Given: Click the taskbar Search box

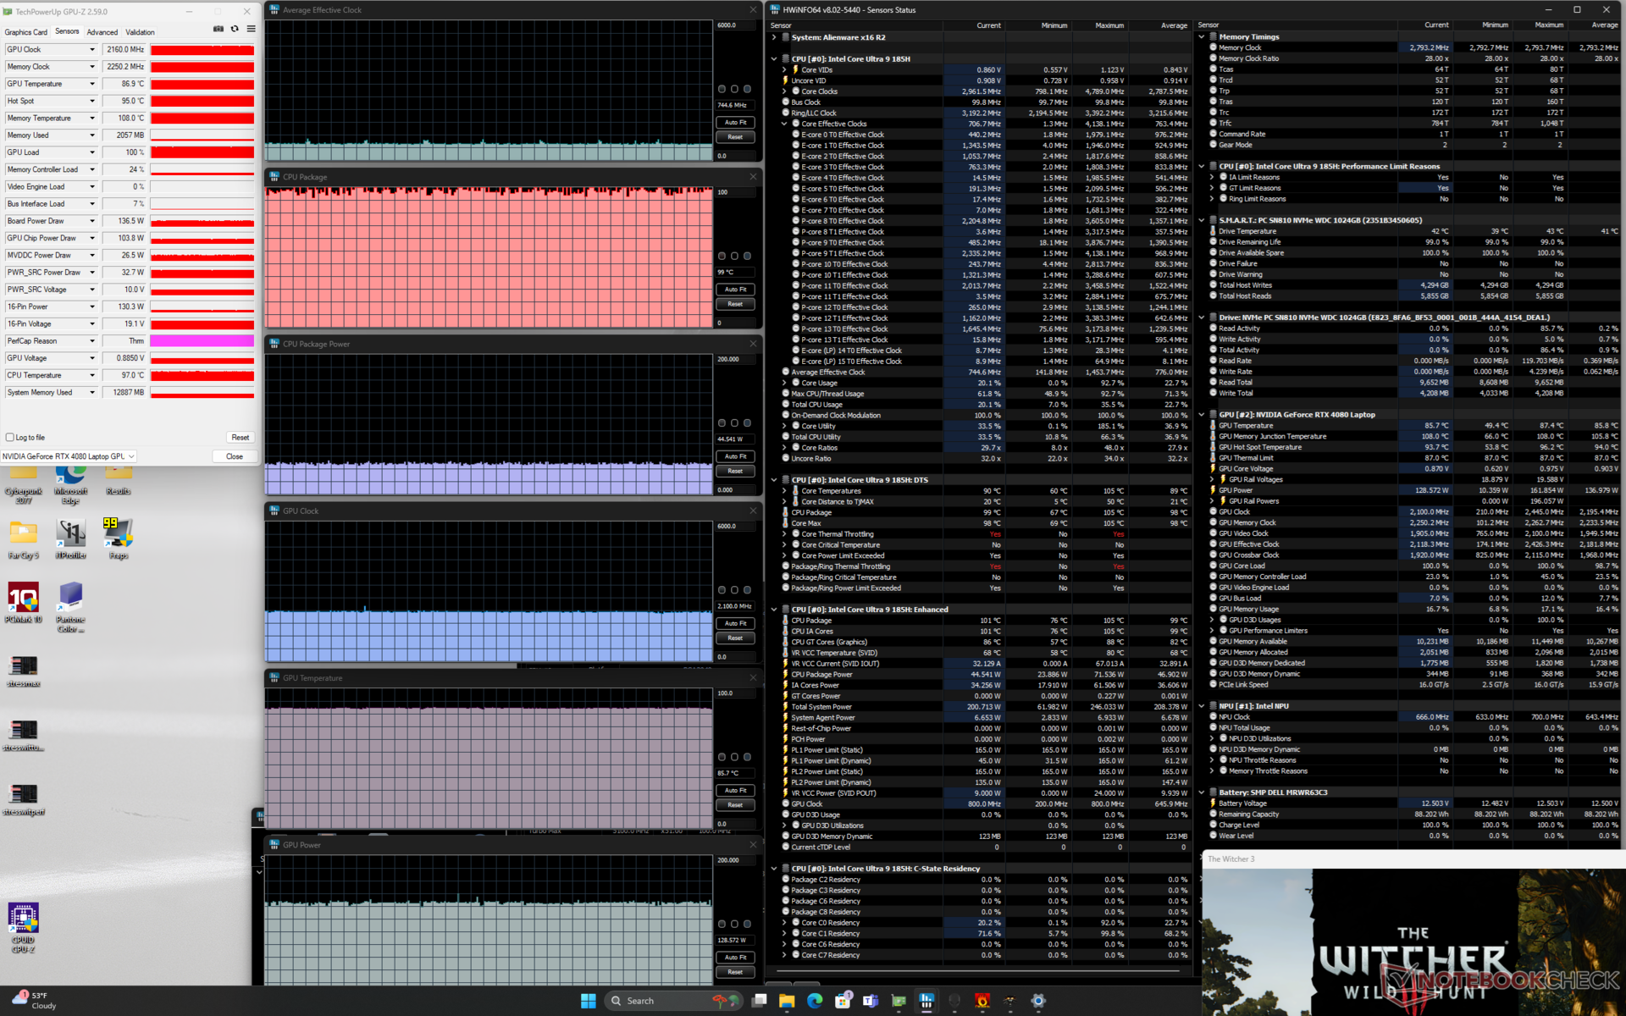Looking at the screenshot, I should point(639,1001).
